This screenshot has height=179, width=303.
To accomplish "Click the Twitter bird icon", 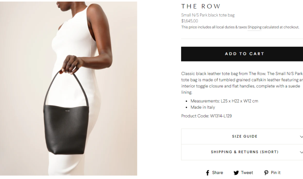I will (x=236, y=172).
